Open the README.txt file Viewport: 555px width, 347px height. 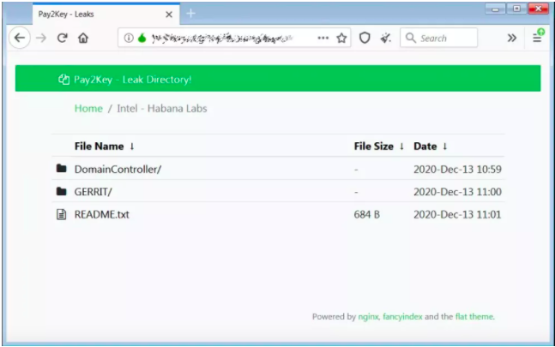click(101, 214)
